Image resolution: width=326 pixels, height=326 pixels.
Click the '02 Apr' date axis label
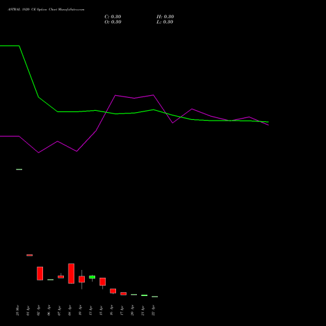38,310
